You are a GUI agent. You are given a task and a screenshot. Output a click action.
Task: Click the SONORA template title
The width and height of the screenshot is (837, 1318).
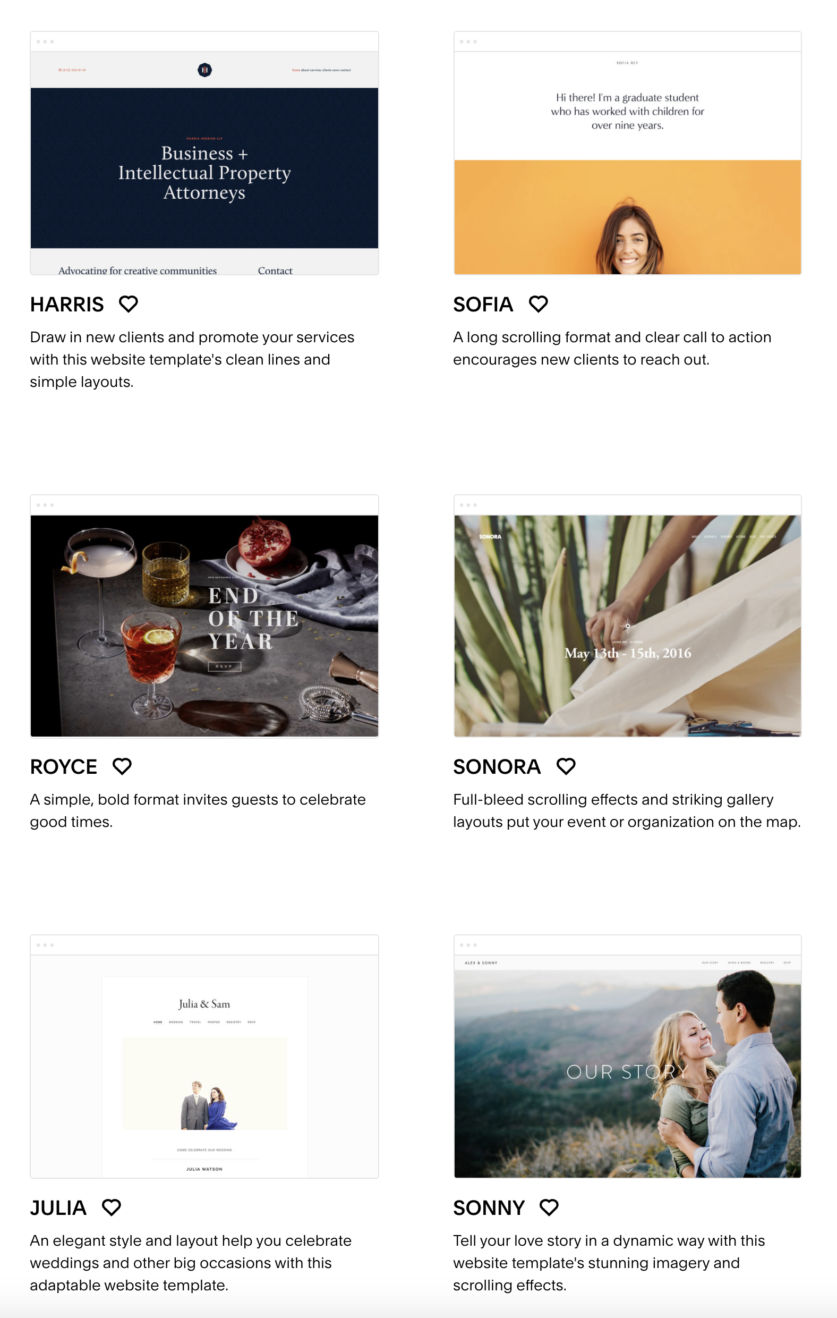(497, 767)
